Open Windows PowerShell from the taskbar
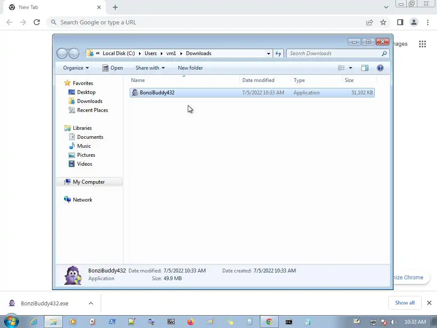The image size is (437, 328). click(x=112, y=322)
